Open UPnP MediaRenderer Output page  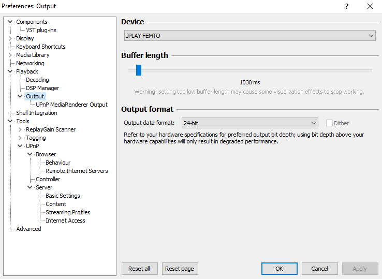tap(71, 105)
